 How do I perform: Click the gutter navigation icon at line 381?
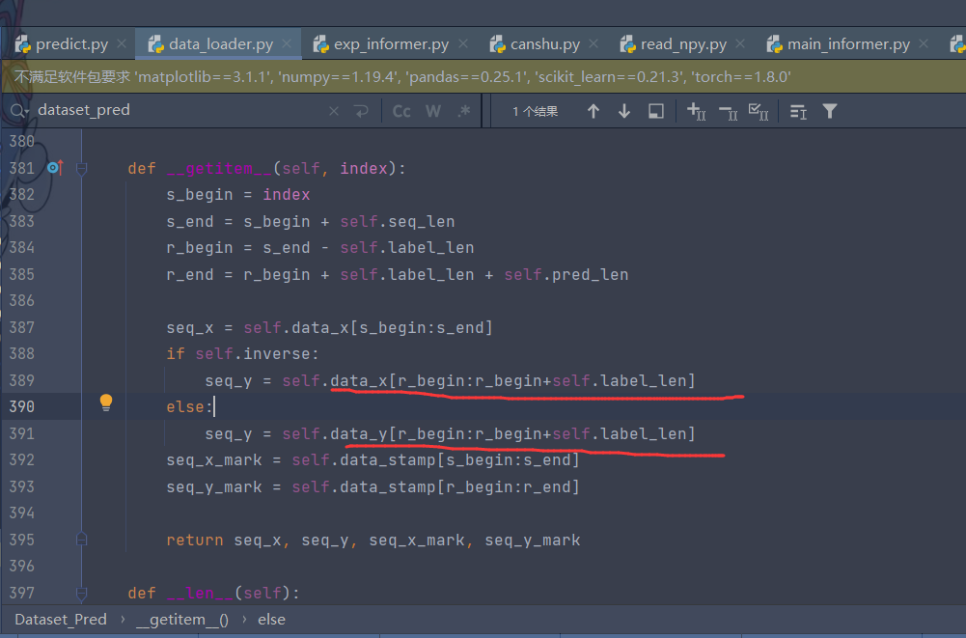point(55,167)
